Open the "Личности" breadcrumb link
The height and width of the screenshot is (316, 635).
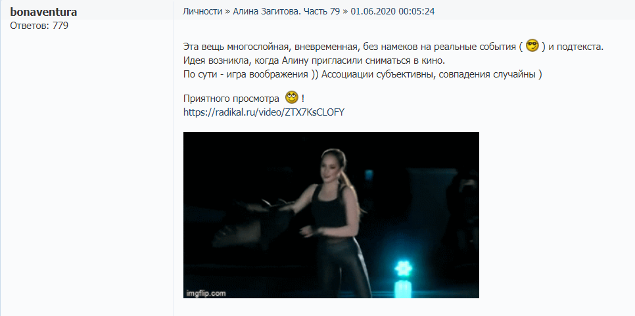pos(202,11)
